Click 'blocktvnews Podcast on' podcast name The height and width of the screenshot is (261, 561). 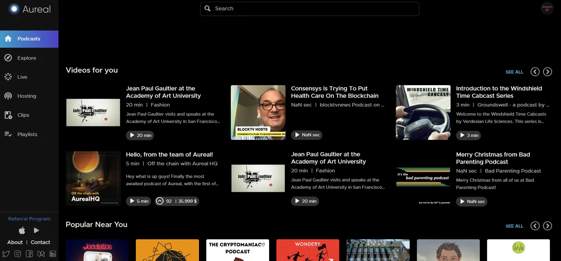point(352,105)
